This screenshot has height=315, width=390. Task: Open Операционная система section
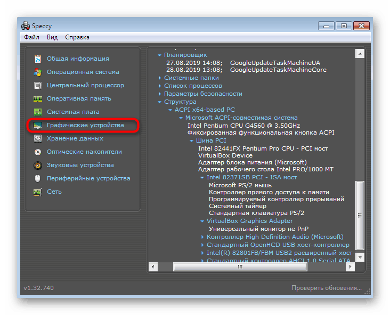(83, 72)
